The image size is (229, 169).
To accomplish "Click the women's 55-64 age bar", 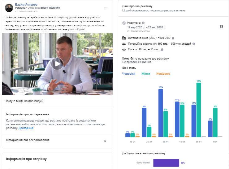I will [x=198, y=110].
